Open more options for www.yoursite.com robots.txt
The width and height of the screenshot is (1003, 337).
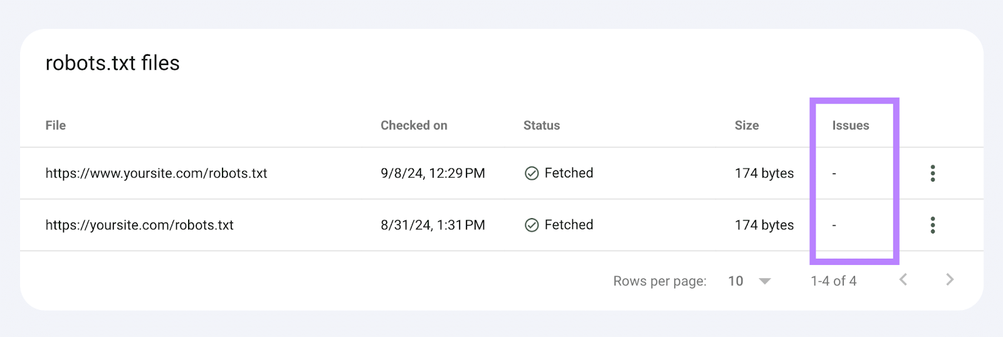pos(933,174)
